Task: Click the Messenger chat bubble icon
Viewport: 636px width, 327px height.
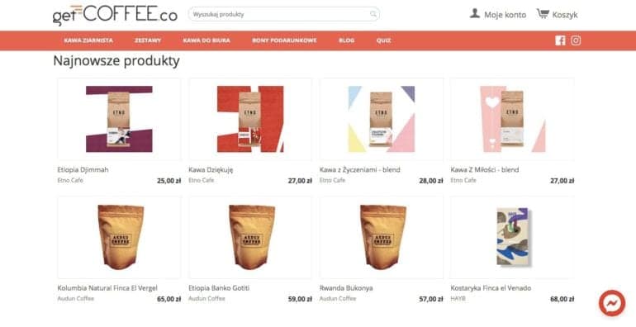Action: tap(612, 303)
